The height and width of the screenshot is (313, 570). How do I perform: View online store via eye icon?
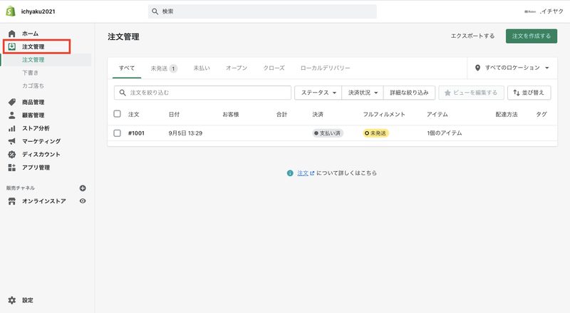[83, 201]
